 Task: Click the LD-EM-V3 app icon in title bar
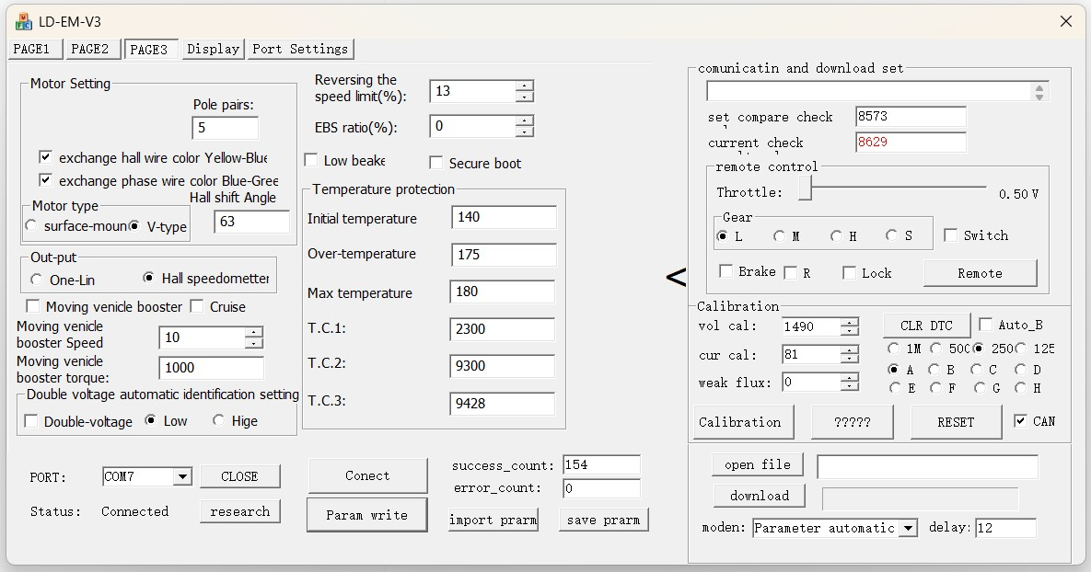(24, 20)
